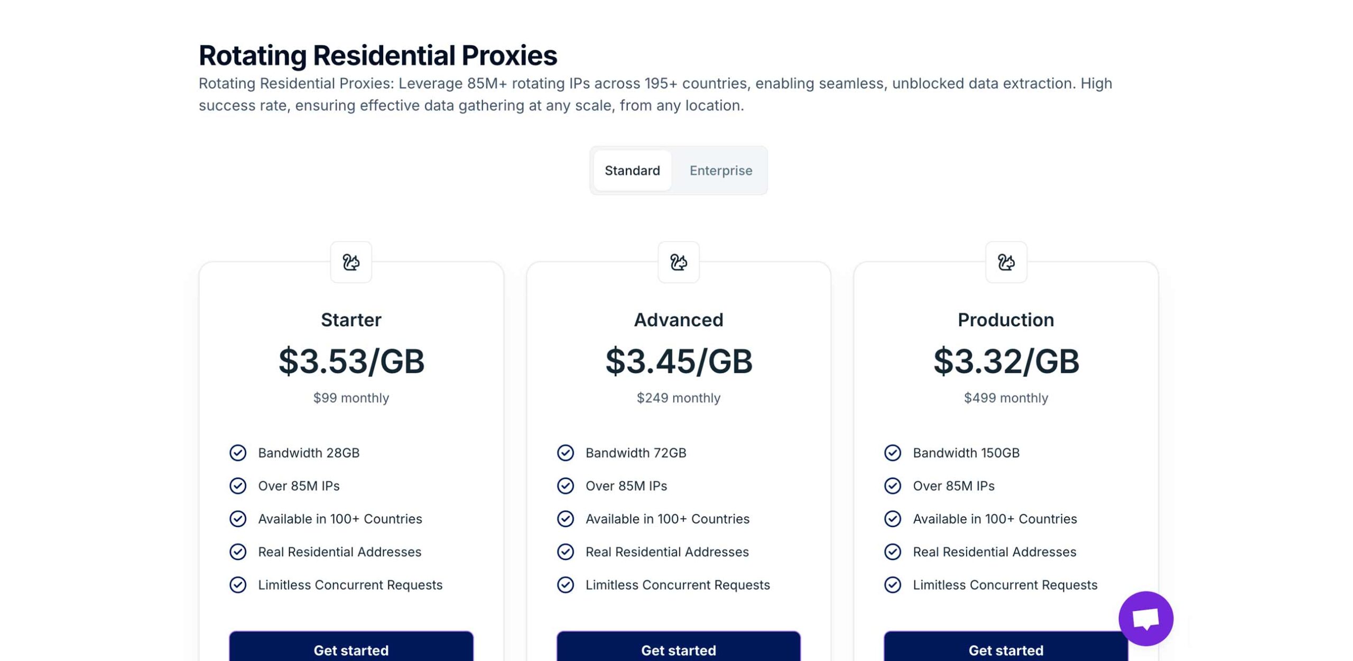
Task: Select the Standard pricing tab
Action: 632,170
